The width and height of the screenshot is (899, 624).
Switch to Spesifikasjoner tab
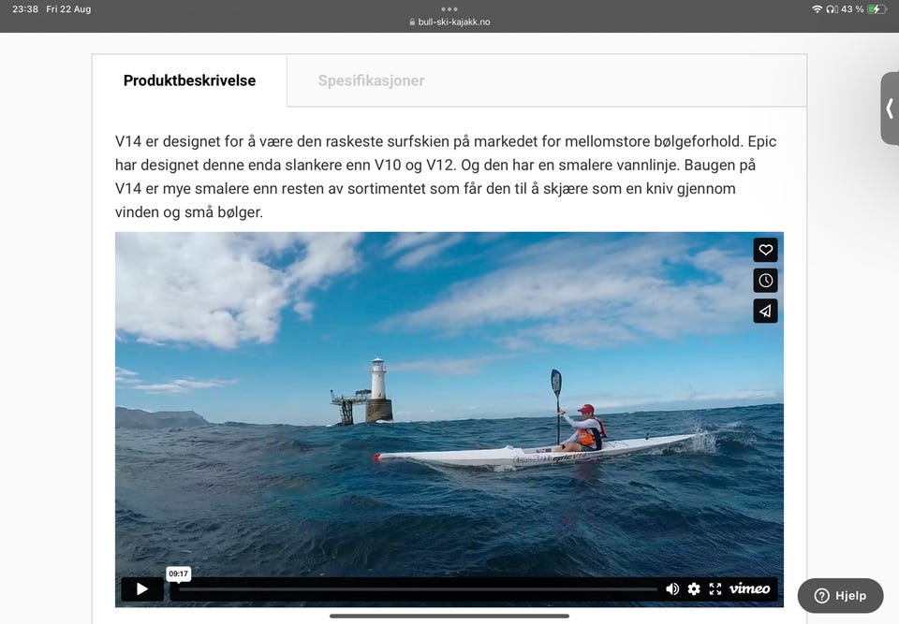[x=371, y=80]
